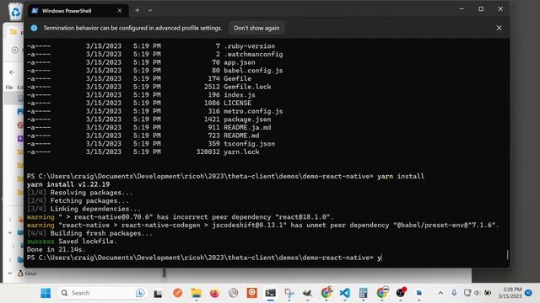Click the terminal vertical scrollbar
The height and width of the screenshot is (303, 540).
point(507,255)
